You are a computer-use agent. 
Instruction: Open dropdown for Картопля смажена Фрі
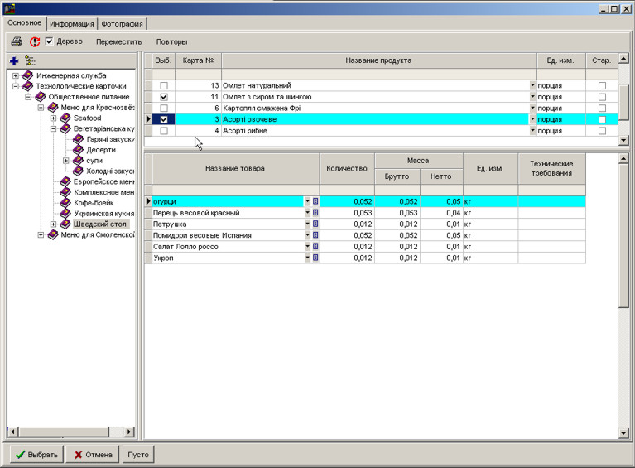tap(532, 109)
